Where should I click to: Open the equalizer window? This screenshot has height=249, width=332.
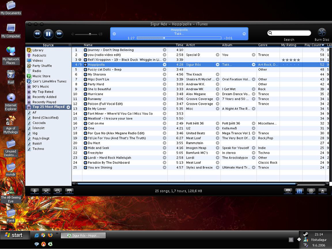point(299,191)
